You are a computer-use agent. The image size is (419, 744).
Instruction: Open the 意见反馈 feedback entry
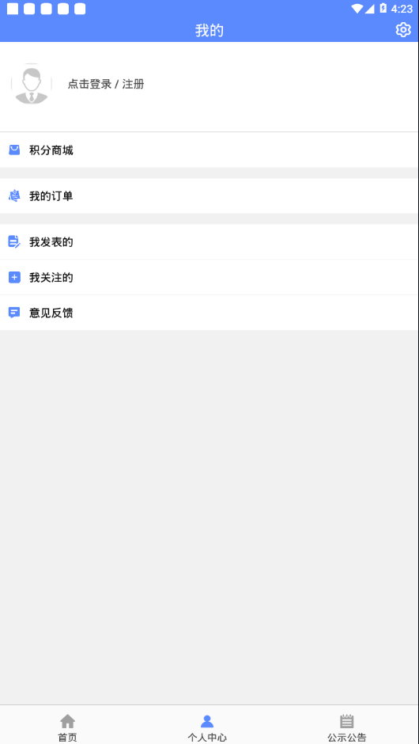coord(209,313)
